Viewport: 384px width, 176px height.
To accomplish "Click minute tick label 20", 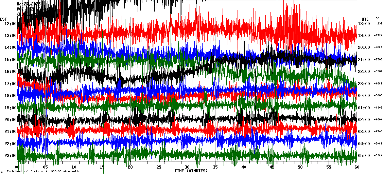I will (x=130, y=167).
